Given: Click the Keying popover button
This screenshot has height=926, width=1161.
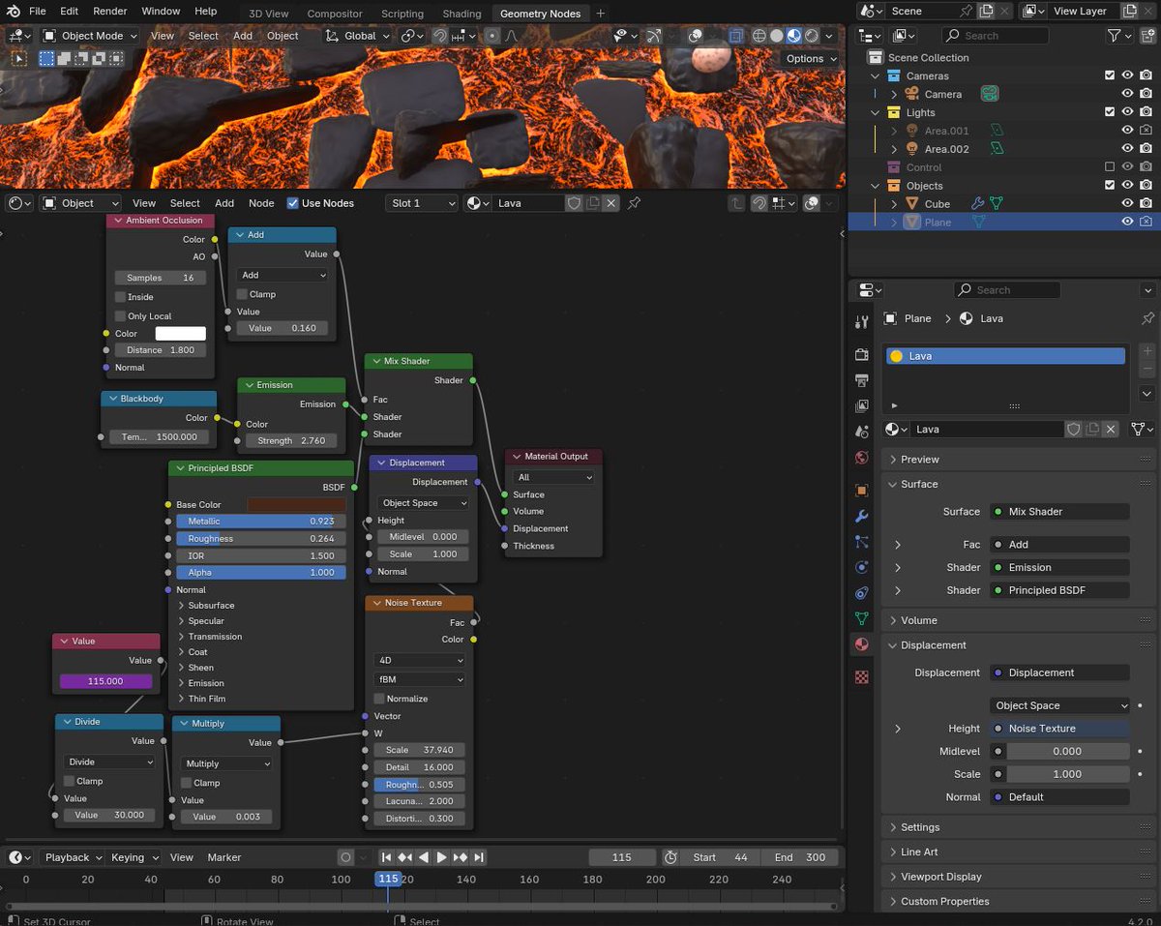Looking at the screenshot, I should pyautogui.click(x=134, y=857).
